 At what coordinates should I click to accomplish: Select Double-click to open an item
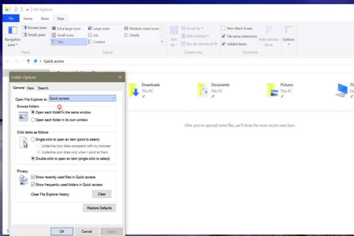point(33,159)
